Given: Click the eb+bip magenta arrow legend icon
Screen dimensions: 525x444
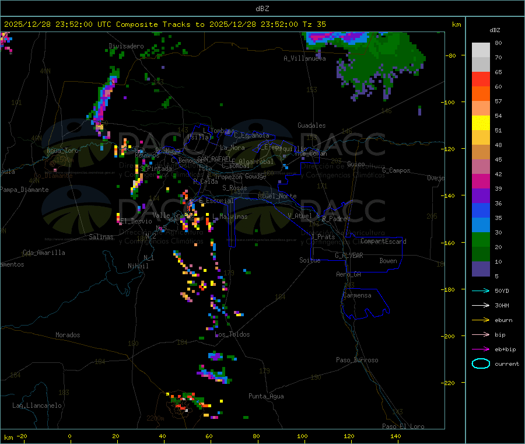Looking at the screenshot, I should click(x=481, y=349).
